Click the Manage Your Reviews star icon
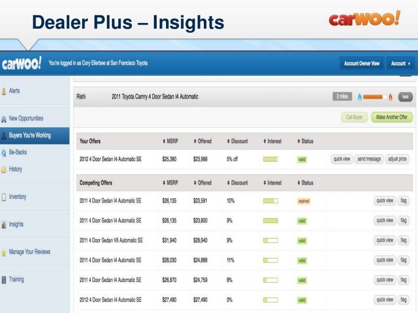 (x=3, y=252)
